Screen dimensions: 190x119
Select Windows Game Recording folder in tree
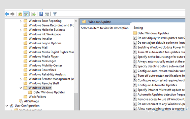coord(49,25)
